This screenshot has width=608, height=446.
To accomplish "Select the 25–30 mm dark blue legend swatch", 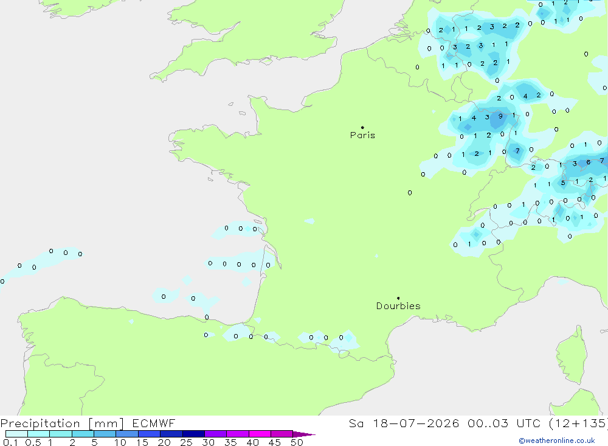I will coord(193,434).
